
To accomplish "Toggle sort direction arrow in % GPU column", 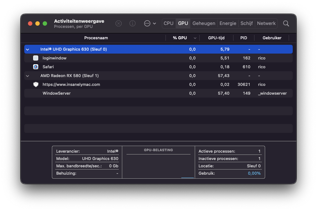I will (195, 38).
